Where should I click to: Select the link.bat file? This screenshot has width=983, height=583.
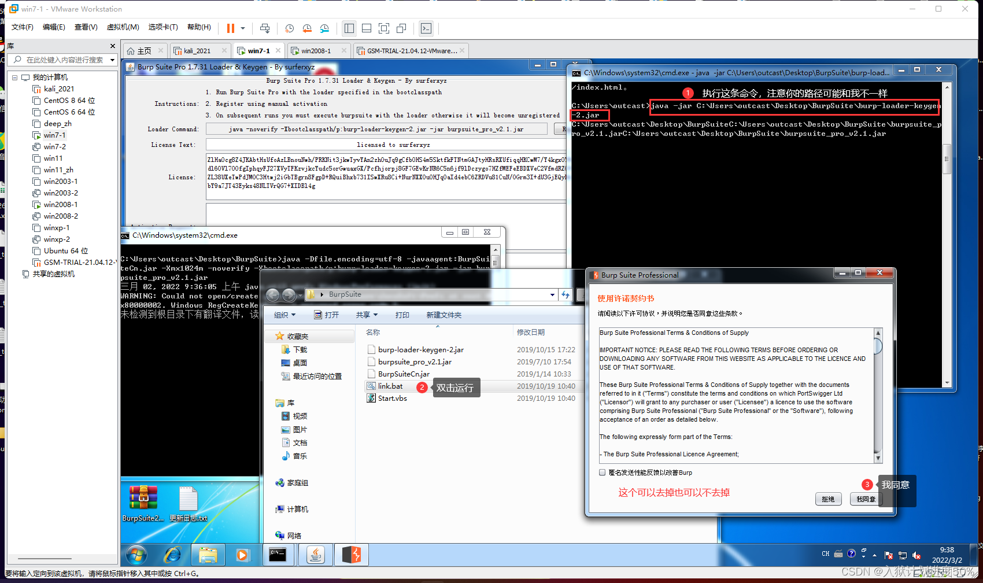[390, 386]
